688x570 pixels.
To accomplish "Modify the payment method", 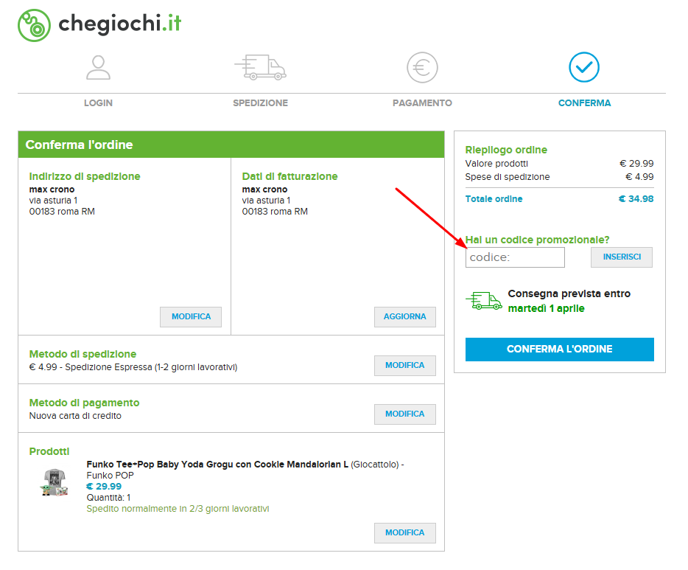I will click(x=404, y=414).
